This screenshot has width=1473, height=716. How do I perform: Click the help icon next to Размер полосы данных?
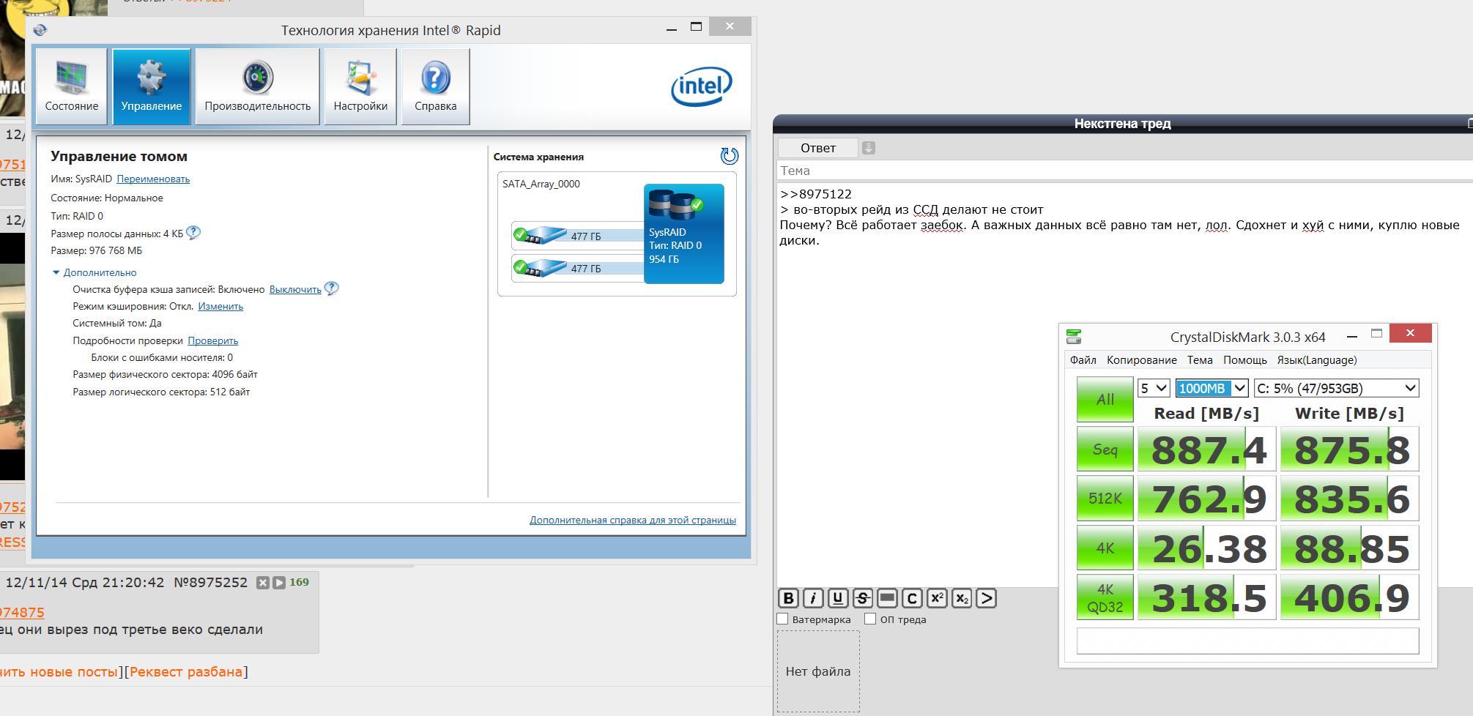[x=193, y=233]
